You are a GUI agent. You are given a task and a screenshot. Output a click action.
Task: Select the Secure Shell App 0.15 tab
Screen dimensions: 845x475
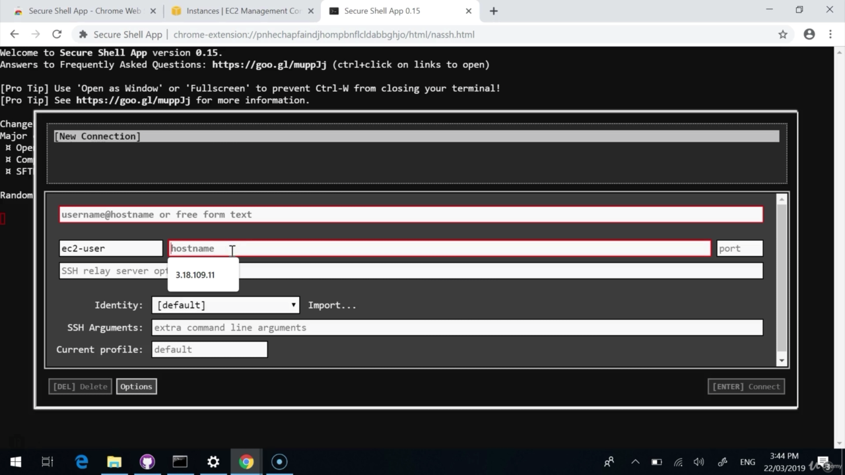pos(401,11)
